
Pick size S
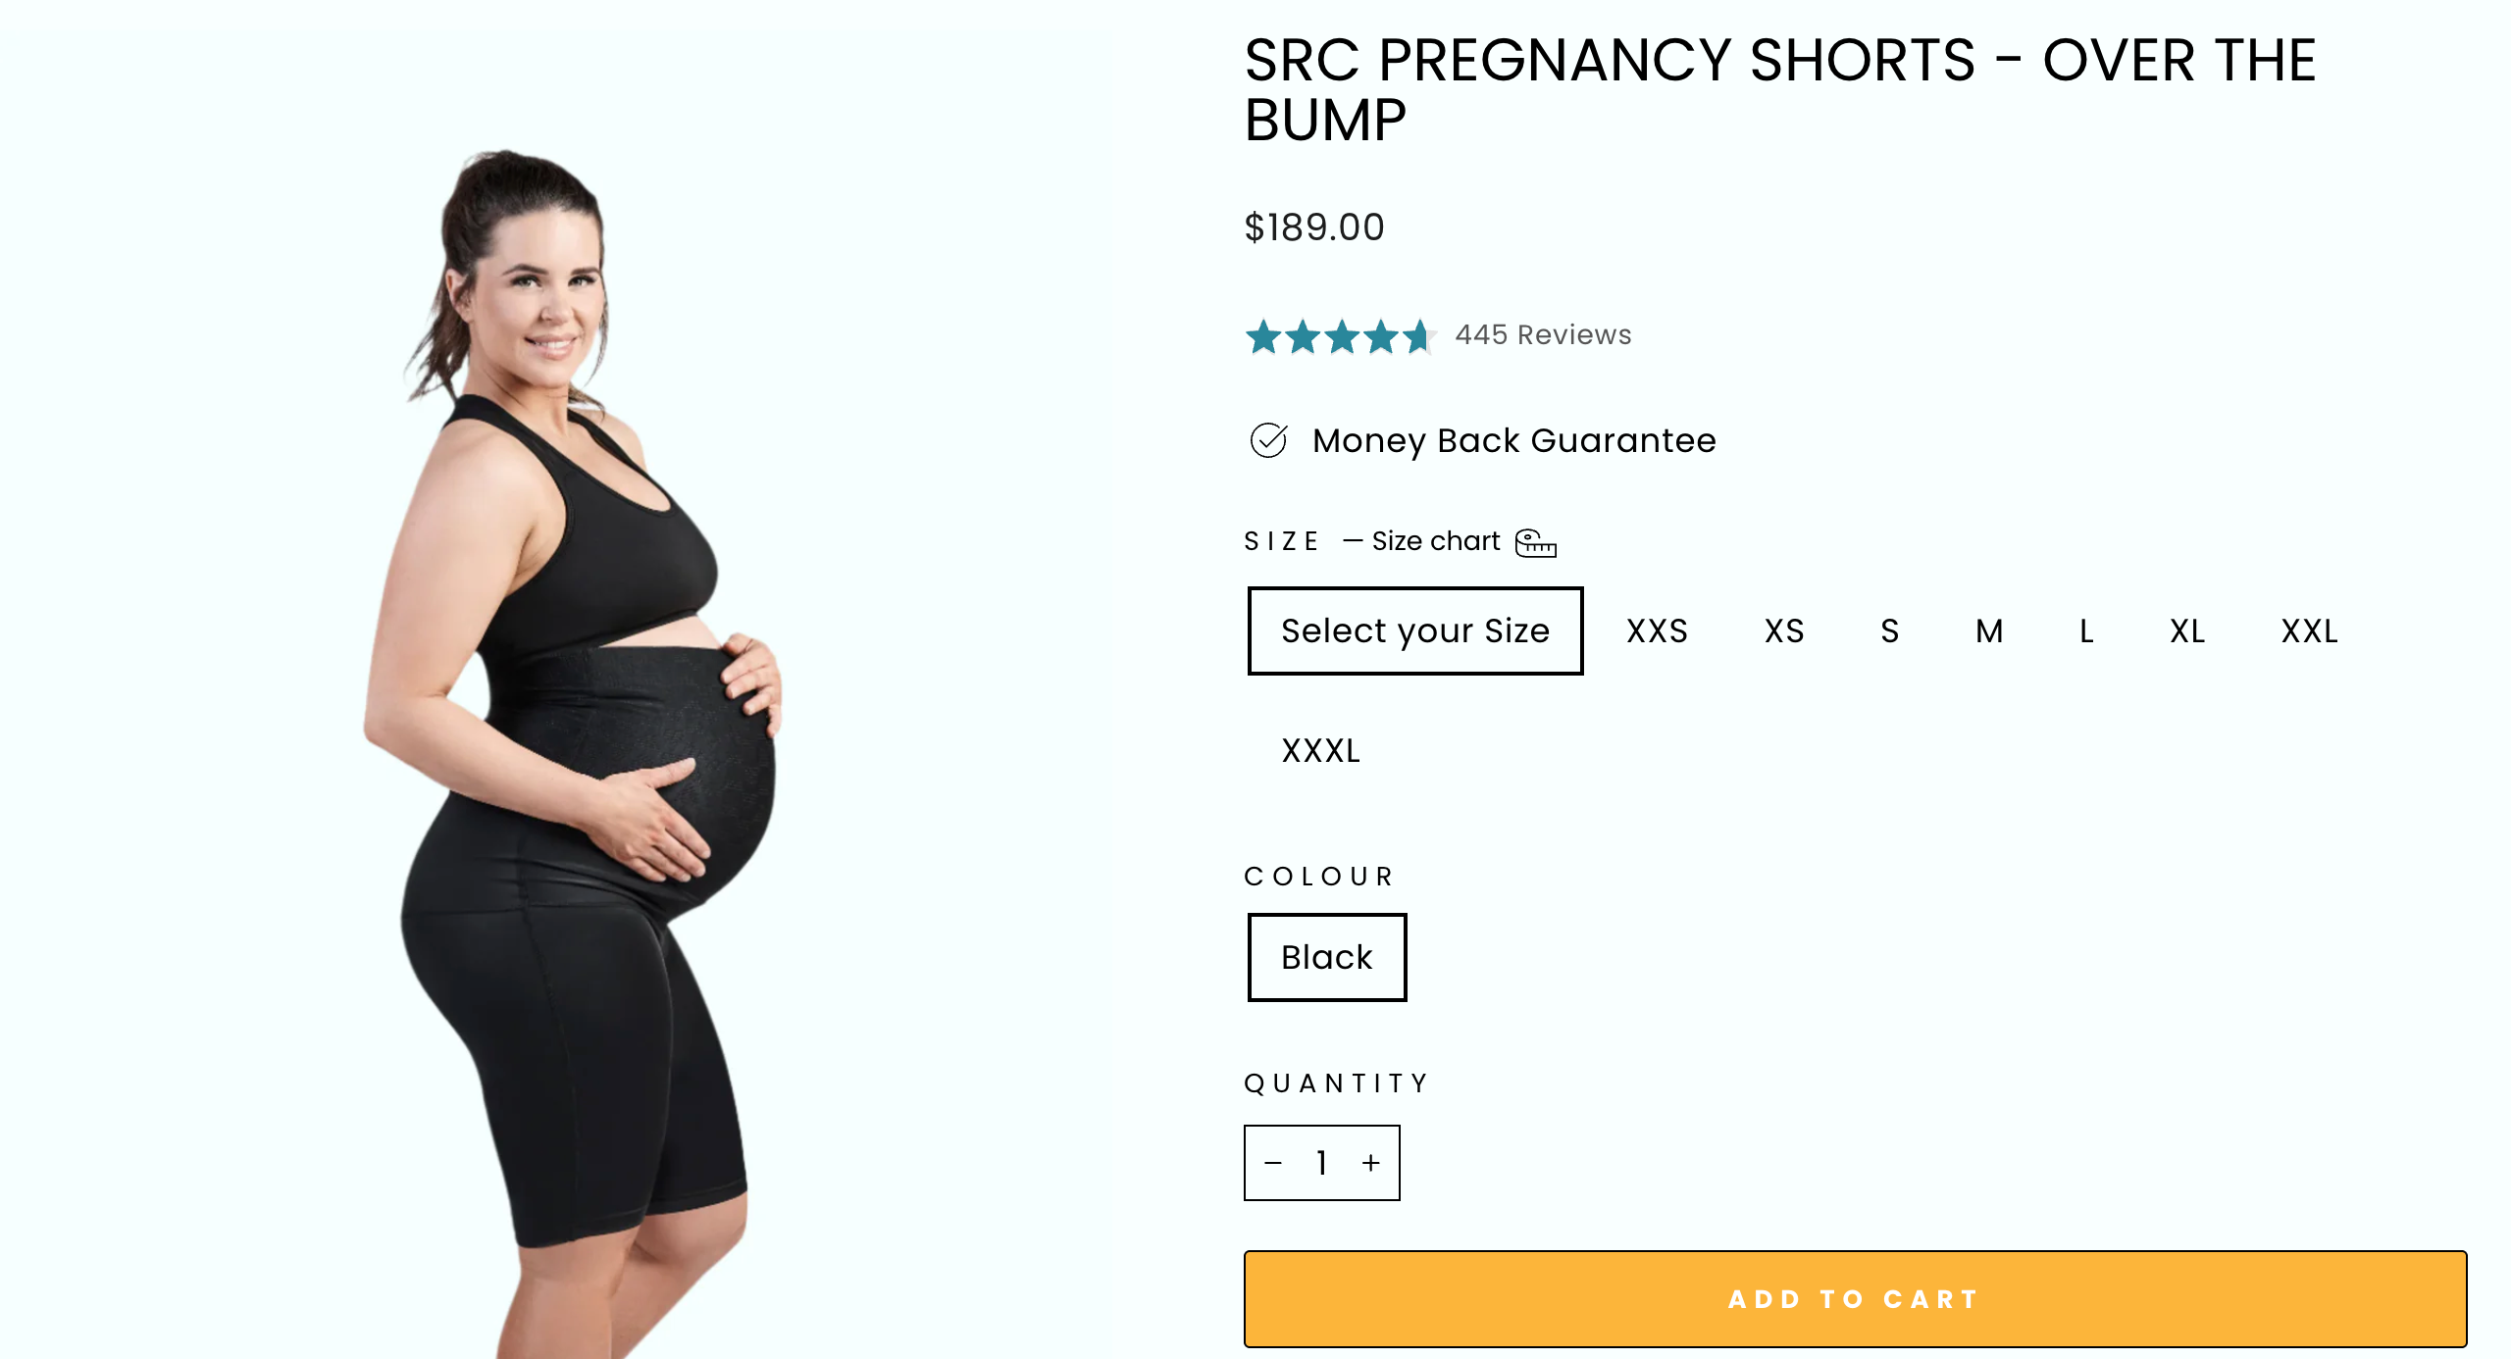point(1889,631)
